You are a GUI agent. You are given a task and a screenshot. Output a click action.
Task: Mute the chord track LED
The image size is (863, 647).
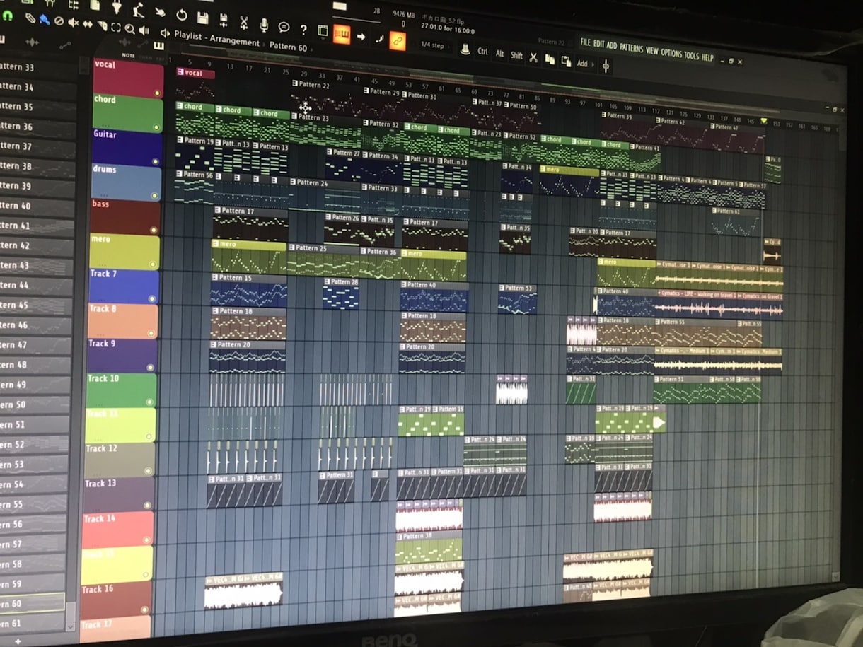156,127
